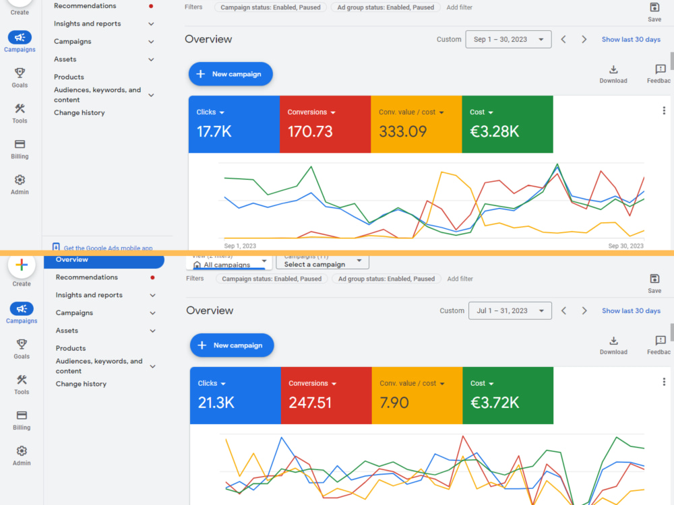The image size is (674, 505).
Task: Open Feedback icon in Sep 1 – 30 overview
Action: [661, 69]
